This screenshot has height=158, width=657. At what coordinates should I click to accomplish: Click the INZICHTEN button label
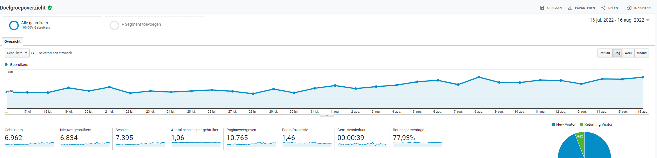(x=642, y=8)
